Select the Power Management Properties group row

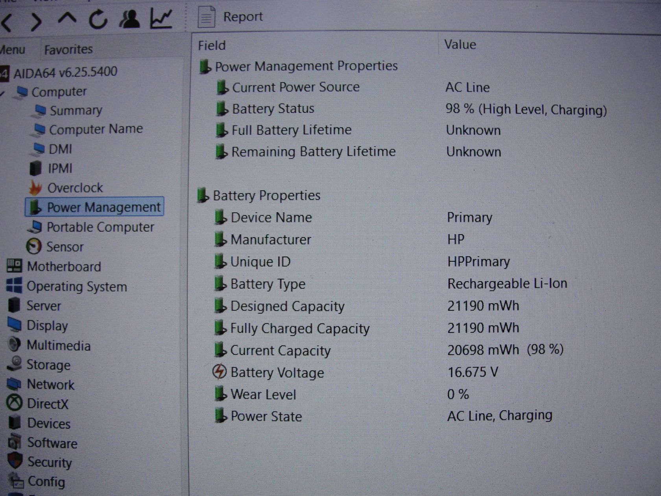coord(299,66)
